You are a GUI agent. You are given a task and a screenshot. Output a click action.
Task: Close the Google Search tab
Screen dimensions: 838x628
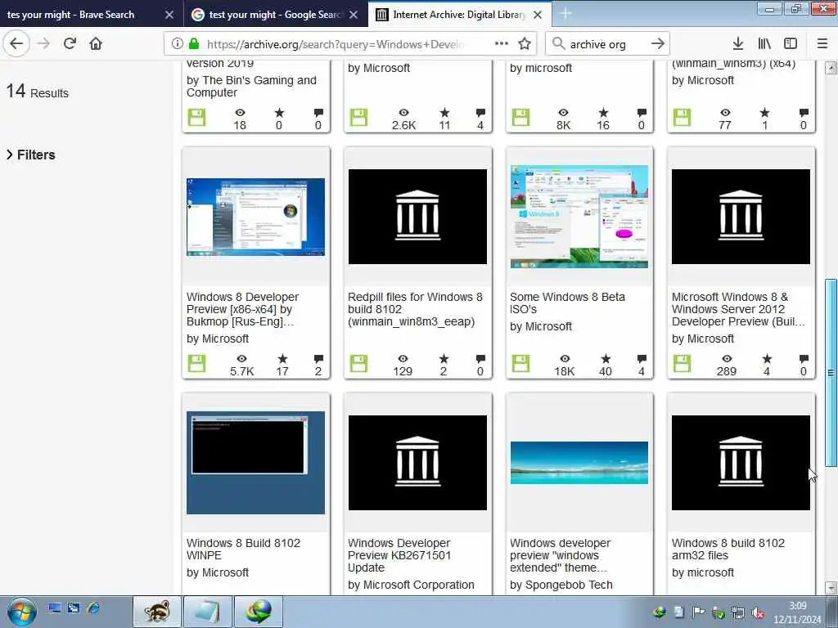point(354,15)
